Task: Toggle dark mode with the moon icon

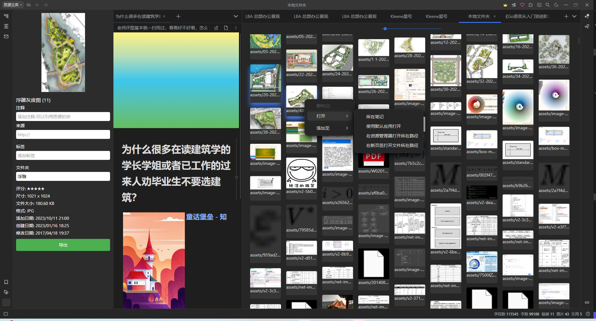Action: (x=556, y=5)
